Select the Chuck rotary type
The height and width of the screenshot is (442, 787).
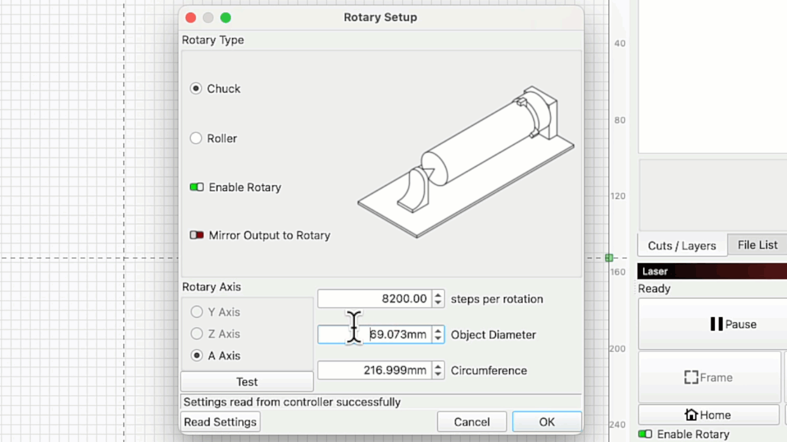coord(196,89)
